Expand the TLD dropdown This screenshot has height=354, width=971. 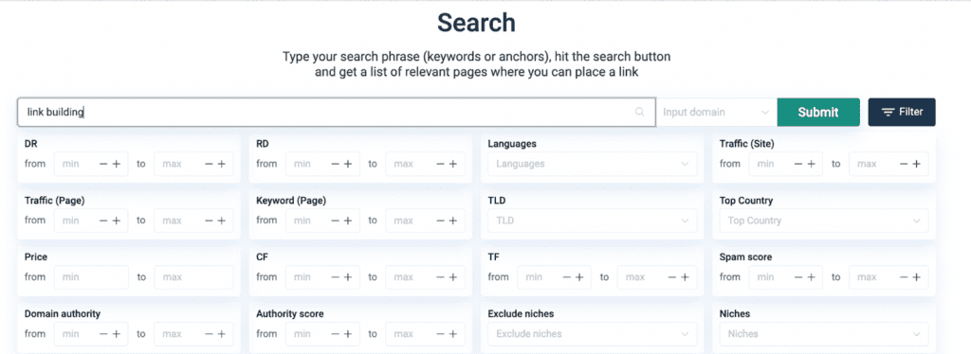click(x=592, y=221)
